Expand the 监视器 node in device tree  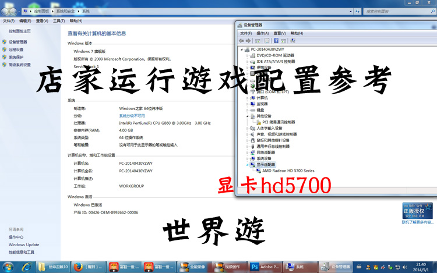click(x=247, y=104)
